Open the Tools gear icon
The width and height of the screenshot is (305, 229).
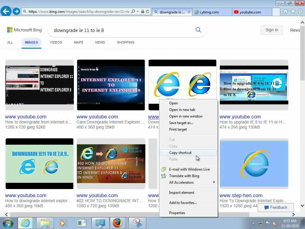[300, 12]
